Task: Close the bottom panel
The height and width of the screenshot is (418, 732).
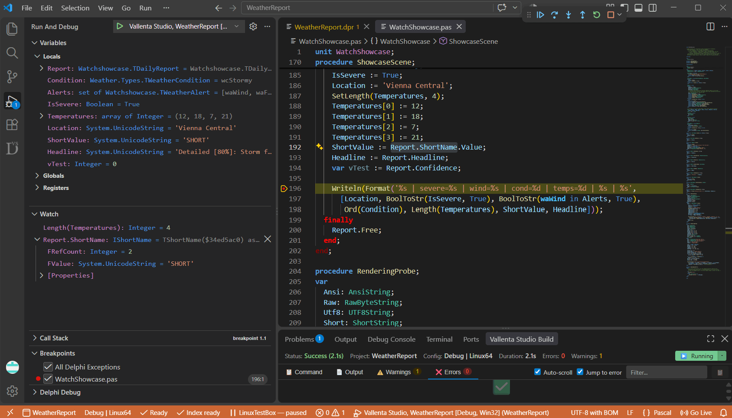Action: [x=725, y=339]
